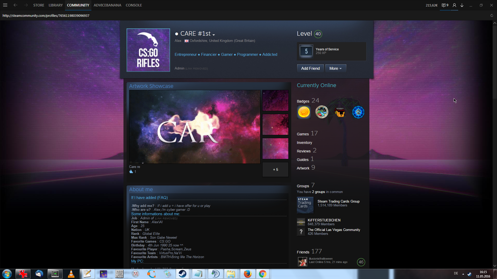
Task: Open the large CARE artwork thumbnail
Action: (195, 127)
